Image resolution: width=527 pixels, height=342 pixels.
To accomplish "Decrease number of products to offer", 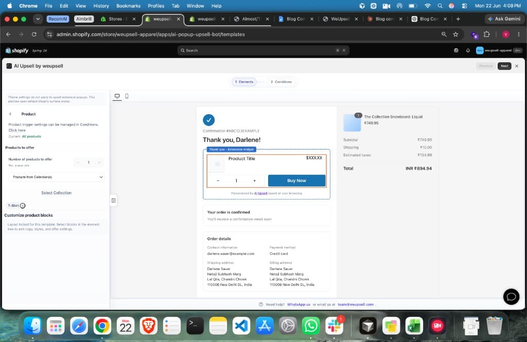I will coord(78,163).
